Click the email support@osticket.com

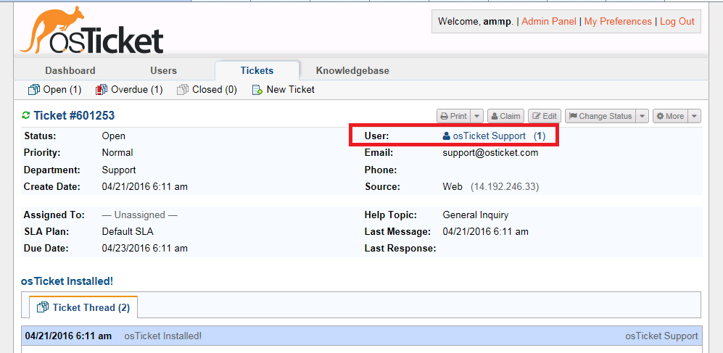click(491, 152)
